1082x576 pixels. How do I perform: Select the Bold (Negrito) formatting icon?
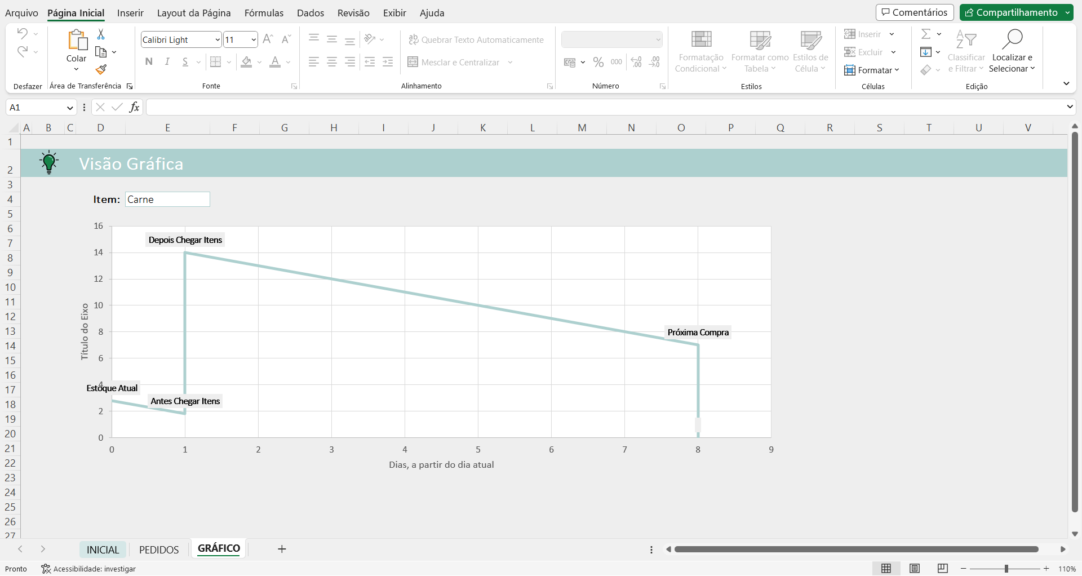pos(149,62)
